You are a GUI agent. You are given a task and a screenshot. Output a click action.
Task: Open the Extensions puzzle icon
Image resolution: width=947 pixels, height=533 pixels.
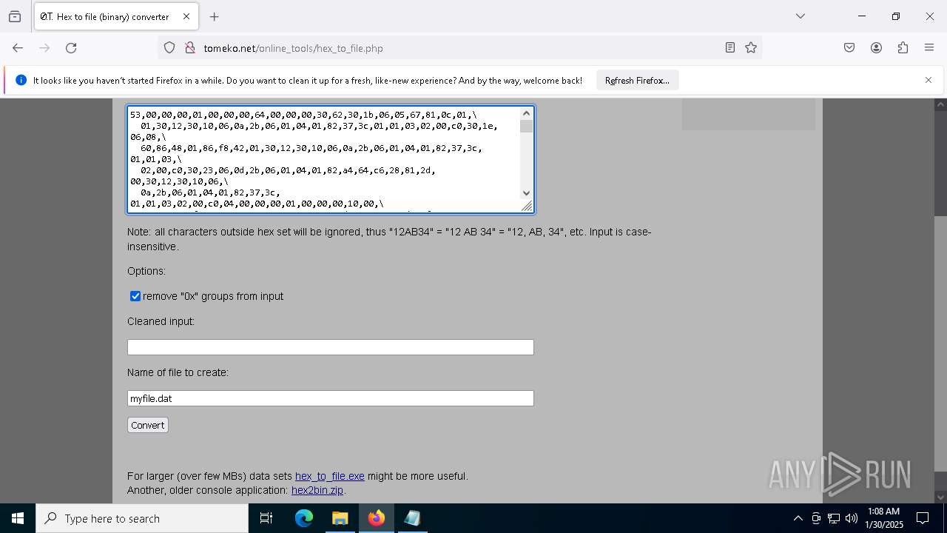pyautogui.click(x=903, y=48)
